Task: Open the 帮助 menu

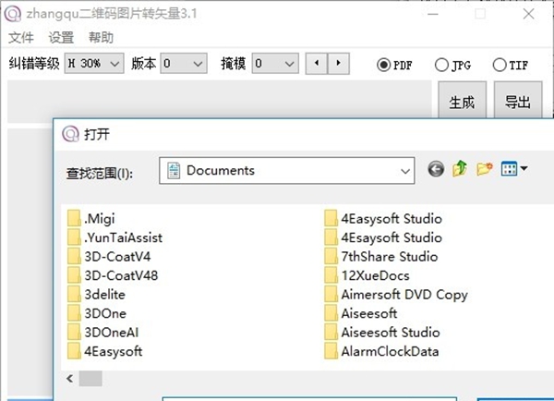Action: pyautogui.click(x=101, y=37)
